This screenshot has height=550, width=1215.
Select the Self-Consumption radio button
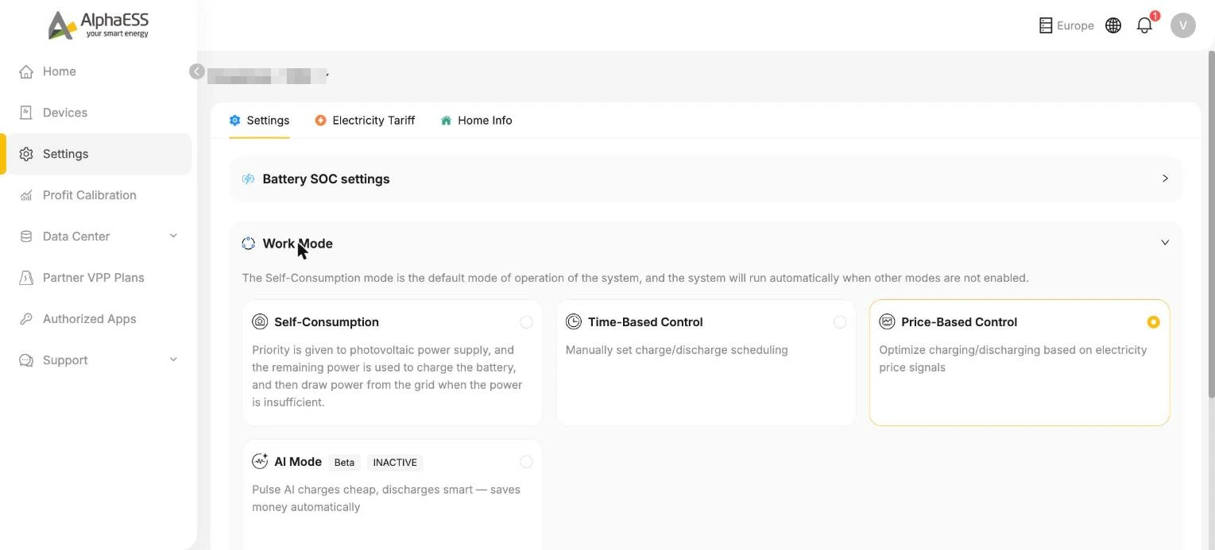(526, 322)
